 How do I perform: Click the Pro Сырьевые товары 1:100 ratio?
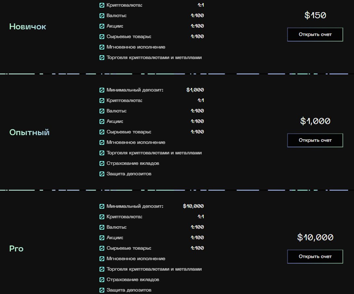click(x=197, y=248)
